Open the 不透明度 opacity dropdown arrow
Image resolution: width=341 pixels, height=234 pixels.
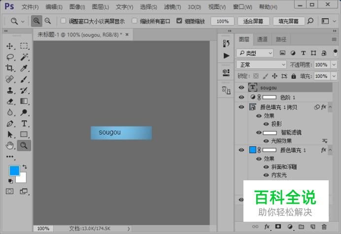(334, 65)
